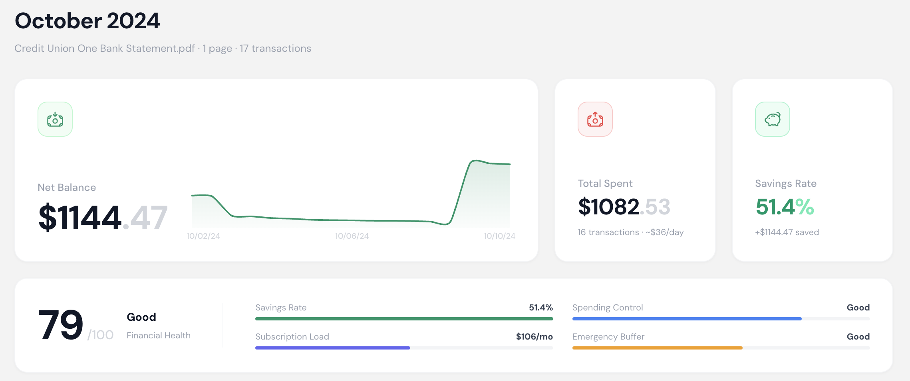
Task: Click the 17 transactions label
Action: coord(275,48)
